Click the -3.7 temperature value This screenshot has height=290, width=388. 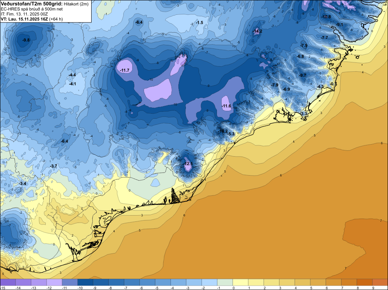(54, 166)
